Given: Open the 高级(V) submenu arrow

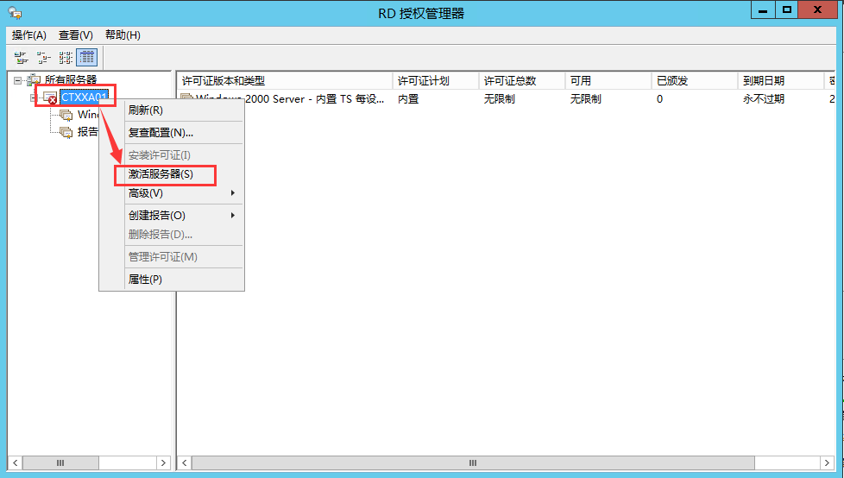Looking at the screenshot, I should coord(232,192).
